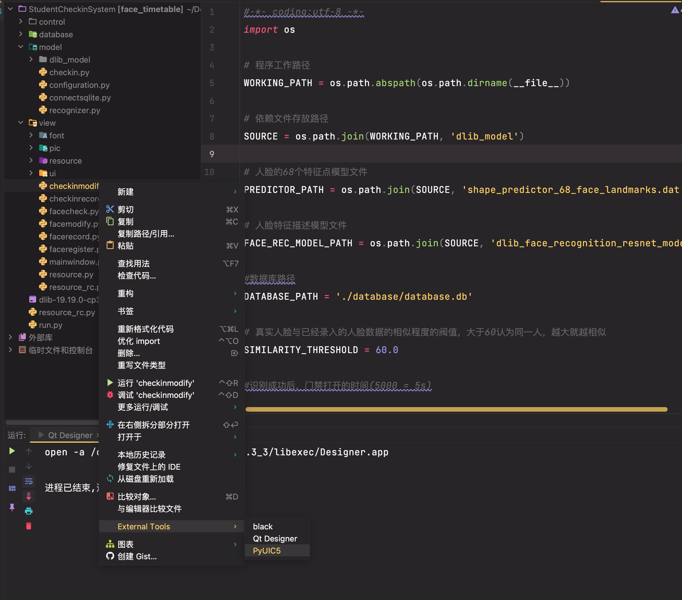Expand the font folder
Viewport: 682px width, 600px height.
(x=31, y=135)
